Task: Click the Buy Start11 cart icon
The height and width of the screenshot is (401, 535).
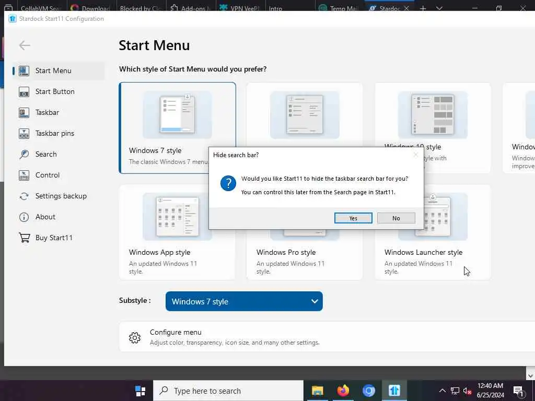Action: 24,238
